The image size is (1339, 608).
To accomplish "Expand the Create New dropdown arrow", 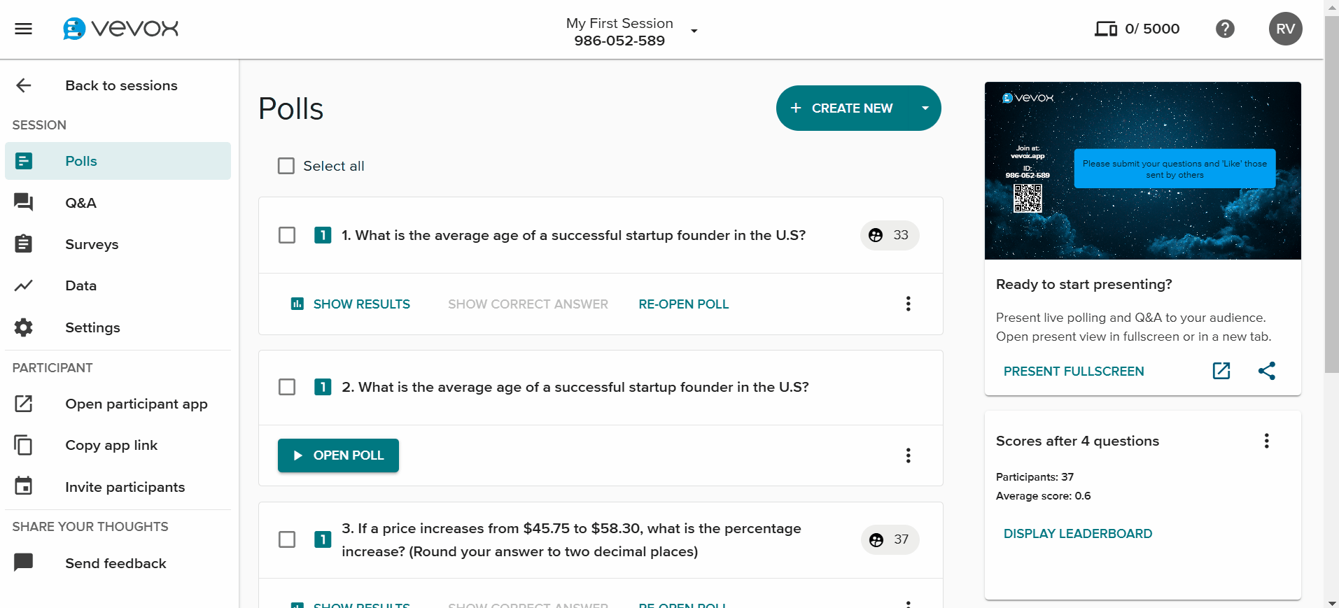I will (x=925, y=108).
